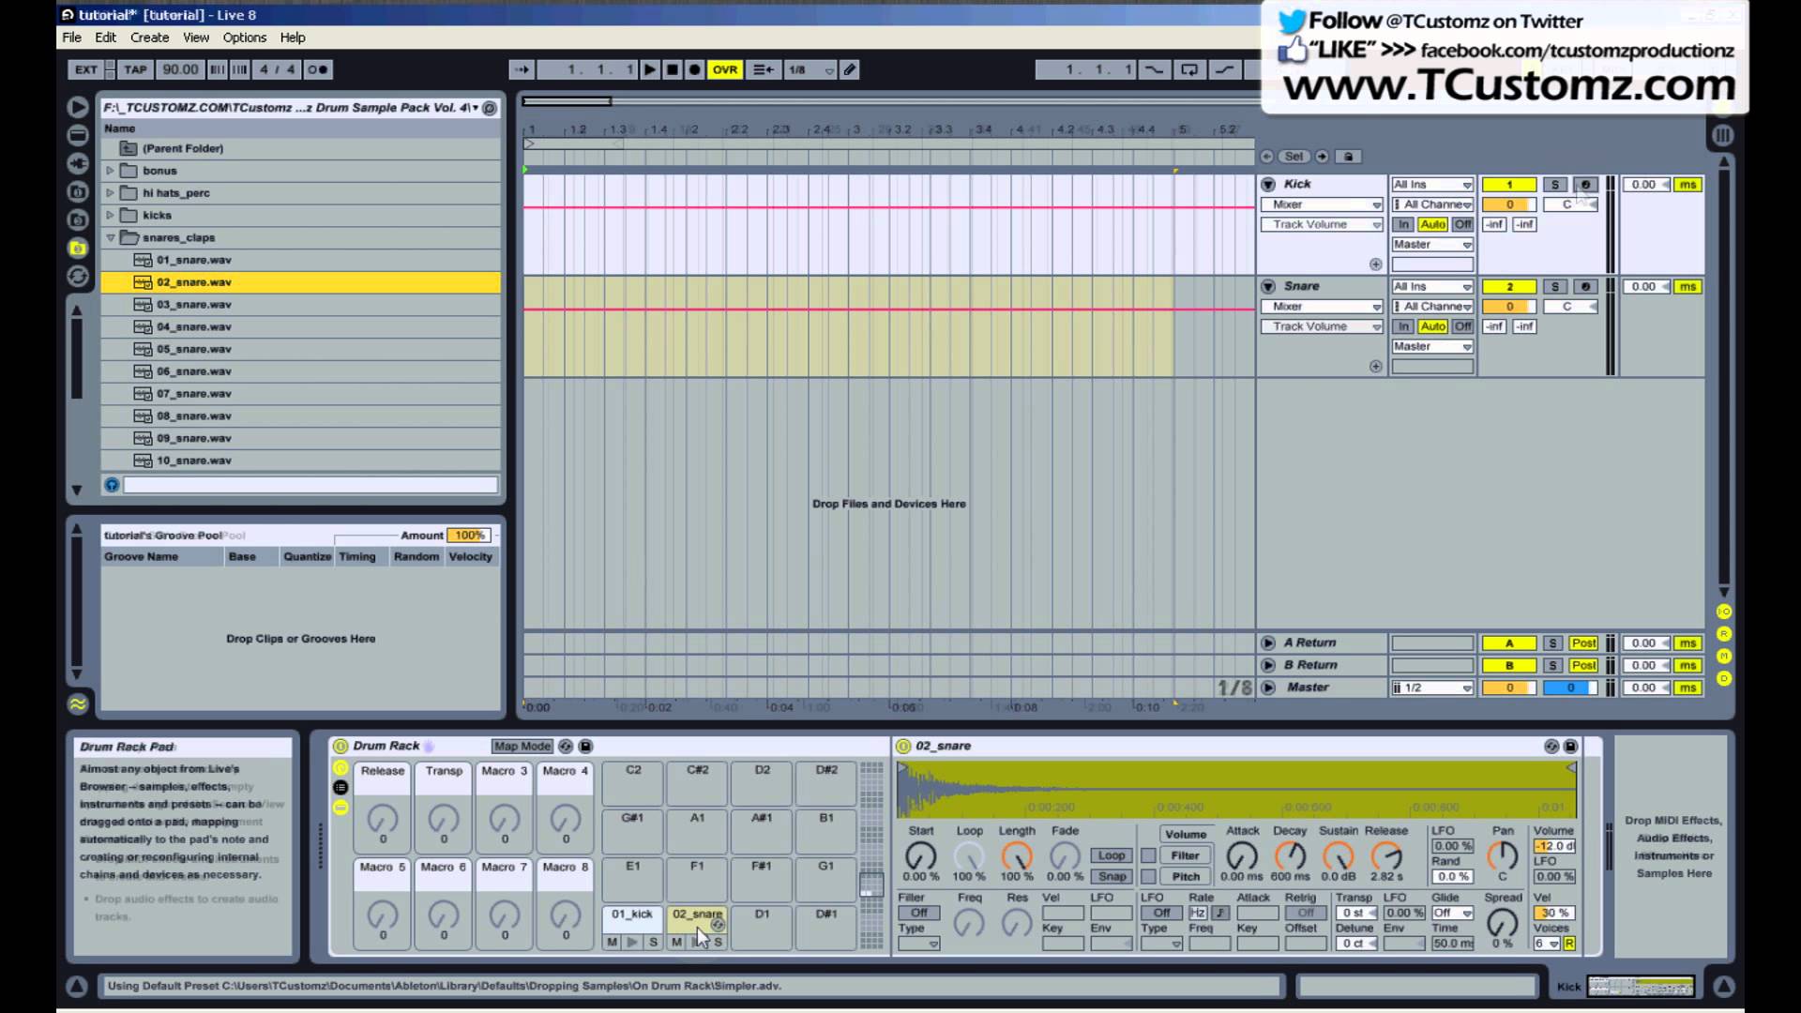Click the Hot-Swap icon on the 02_snare pad

[718, 925]
